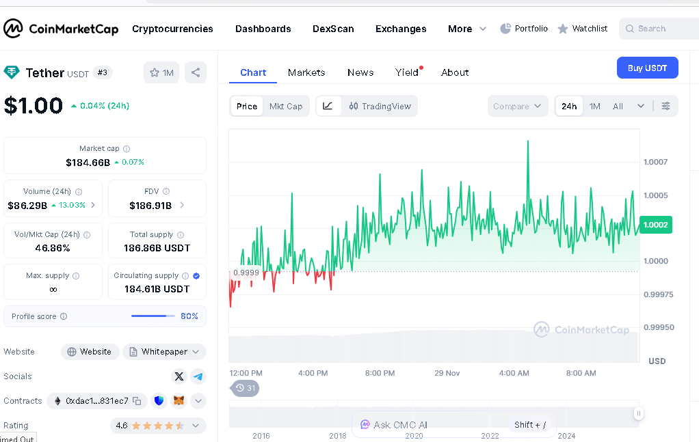The height and width of the screenshot is (442, 699).
Task: Open the Whitepaper dropdown
Action: coord(164,352)
